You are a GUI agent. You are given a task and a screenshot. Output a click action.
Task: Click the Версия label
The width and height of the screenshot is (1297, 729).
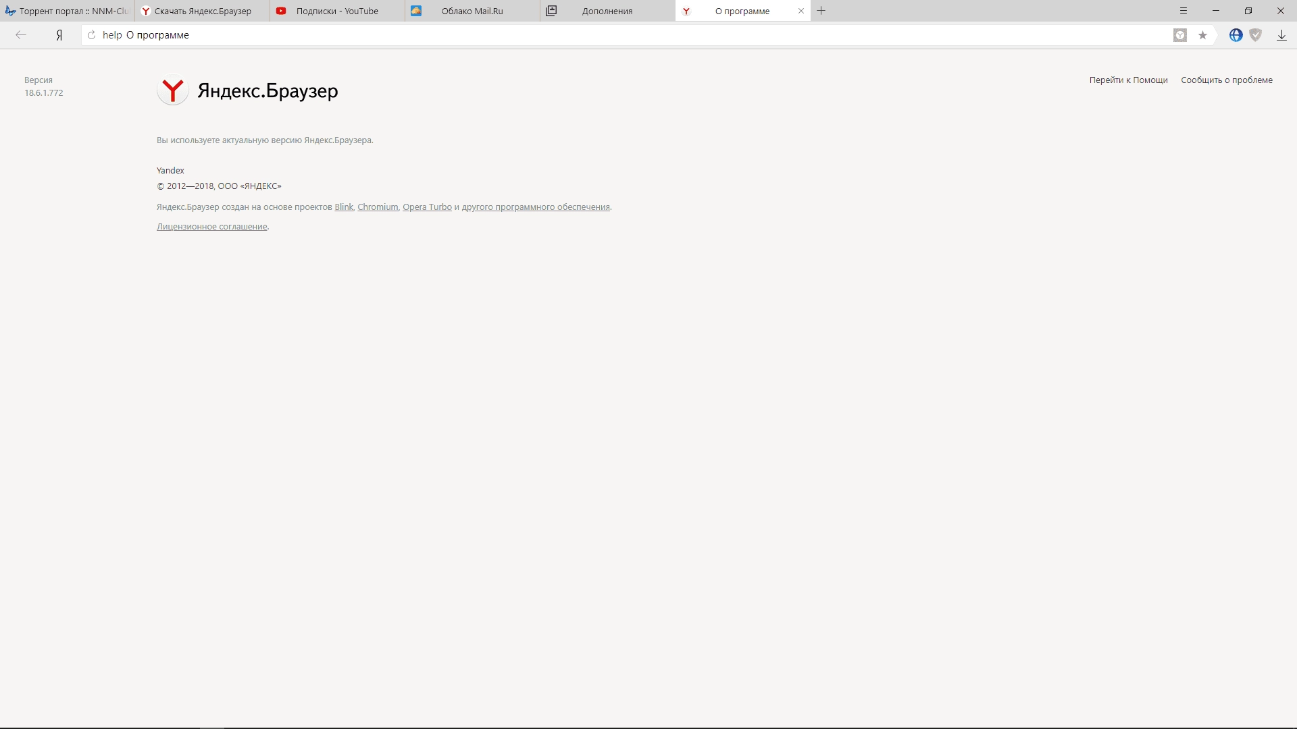pyautogui.click(x=39, y=80)
